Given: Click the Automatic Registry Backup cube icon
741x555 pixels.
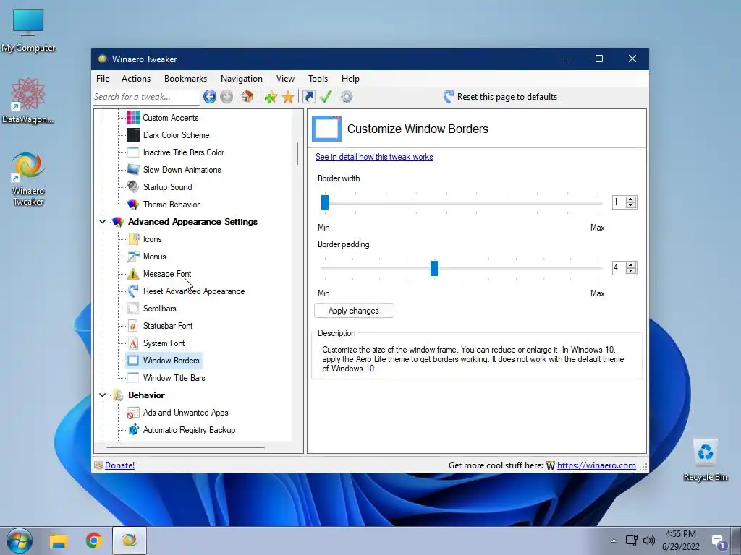Looking at the screenshot, I should tap(133, 430).
